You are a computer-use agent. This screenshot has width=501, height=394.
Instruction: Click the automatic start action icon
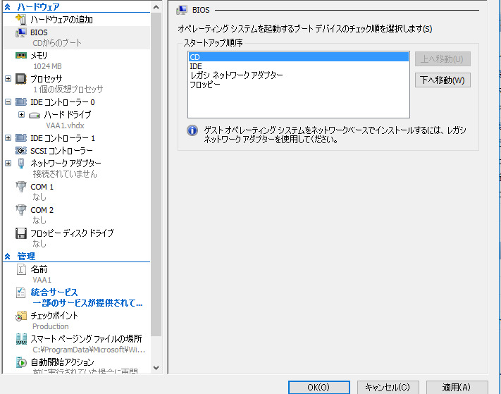tap(20, 362)
